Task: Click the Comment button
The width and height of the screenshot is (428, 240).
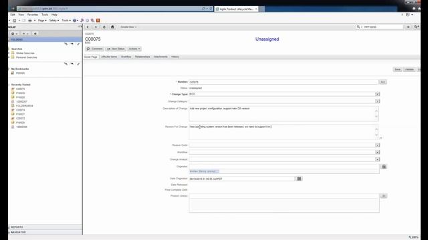Action: [94, 49]
